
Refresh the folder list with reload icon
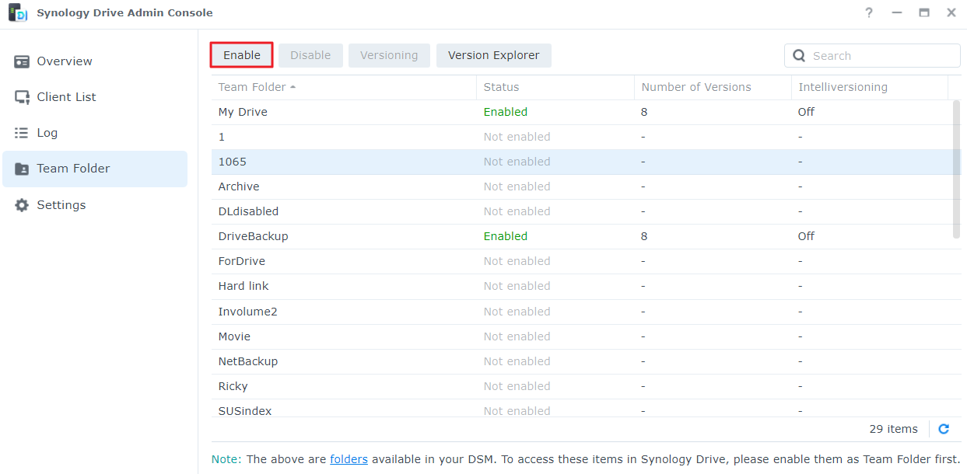click(x=944, y=429)
